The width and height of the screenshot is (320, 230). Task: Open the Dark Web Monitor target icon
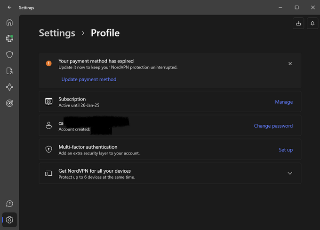pyautogui.click(x=9, y=103)
